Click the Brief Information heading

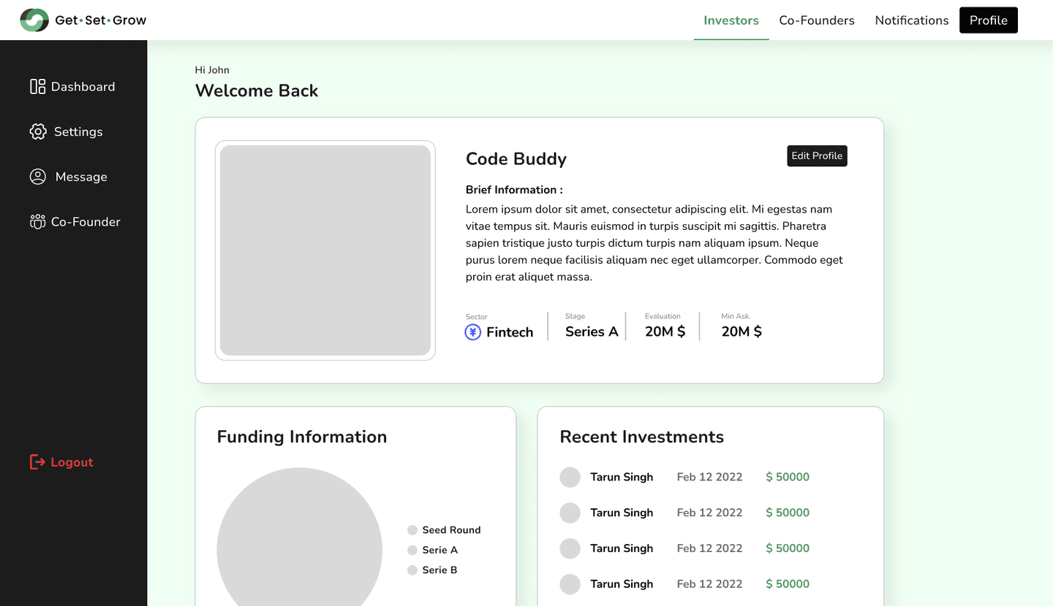coord(514,190)
